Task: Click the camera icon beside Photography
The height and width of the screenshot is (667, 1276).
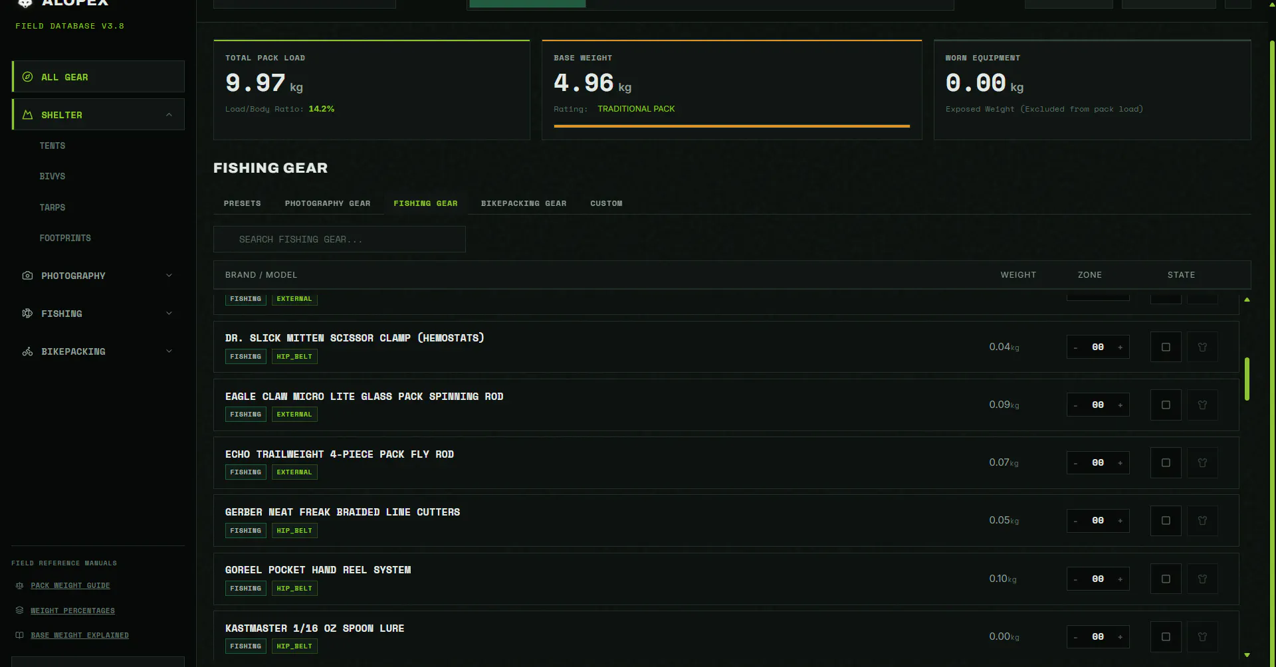Action: [x=27, y=276]
